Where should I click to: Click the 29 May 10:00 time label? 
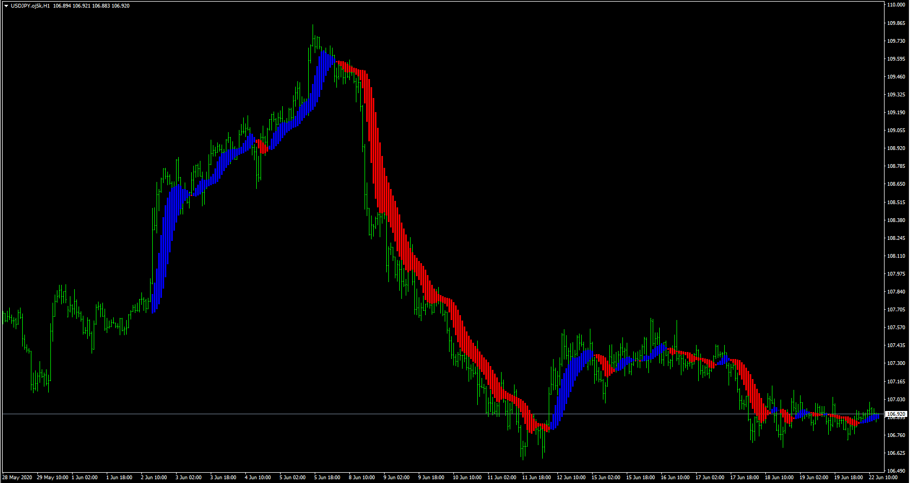(53, 478)
